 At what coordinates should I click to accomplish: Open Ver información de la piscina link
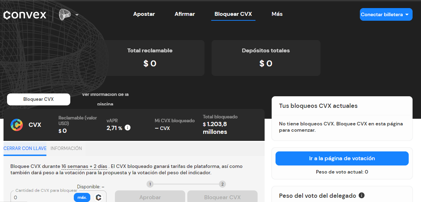(105, 99)
